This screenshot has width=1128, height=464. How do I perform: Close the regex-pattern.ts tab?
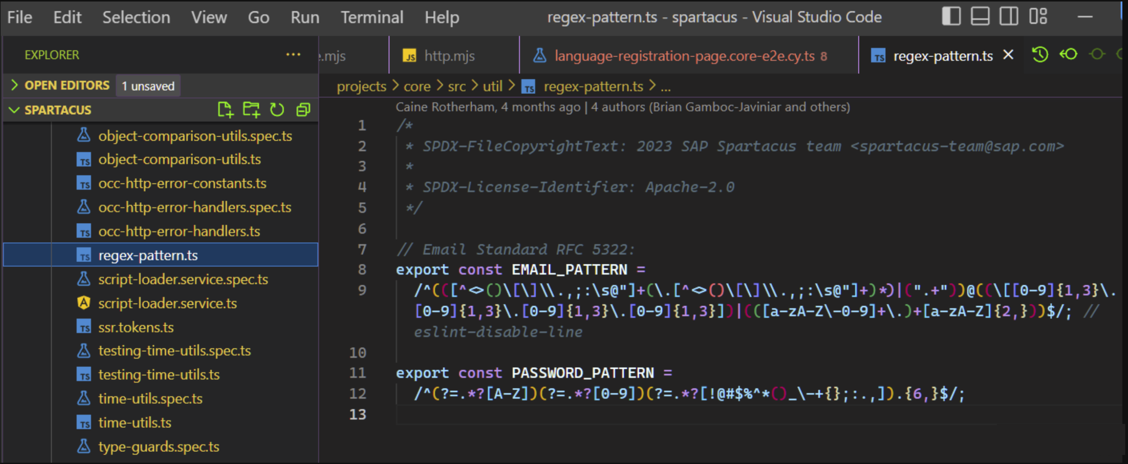(1008, 55)
